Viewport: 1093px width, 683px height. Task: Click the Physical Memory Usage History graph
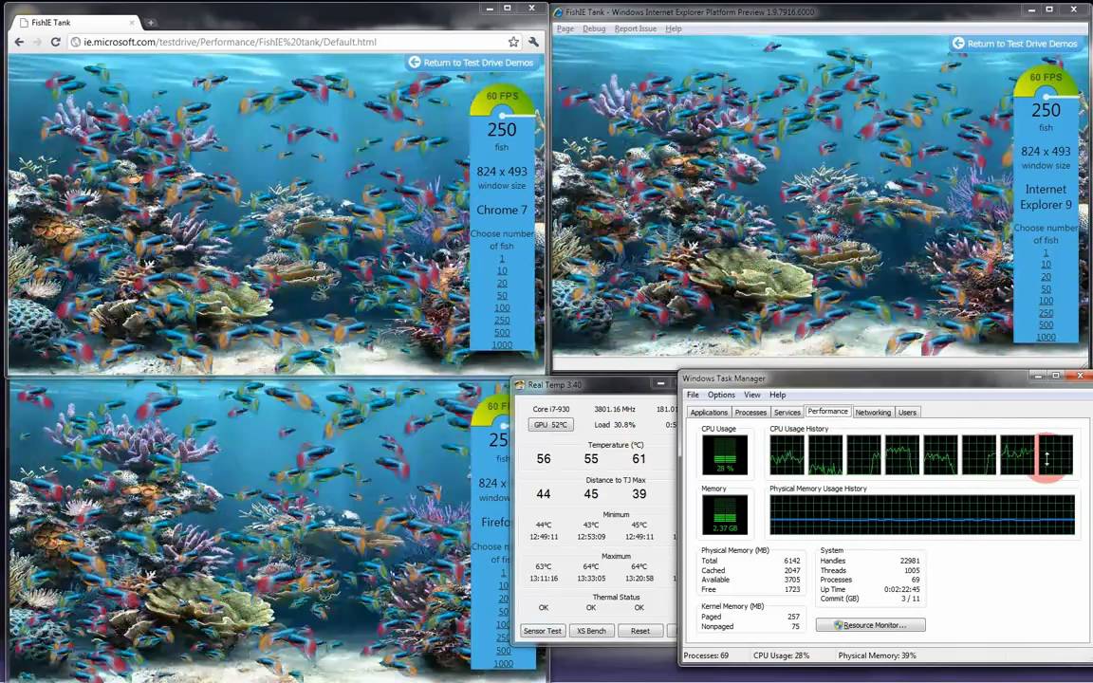click(922, 516)
